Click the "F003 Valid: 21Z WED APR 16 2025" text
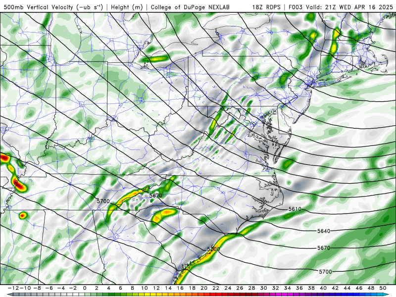 (341, 7)
